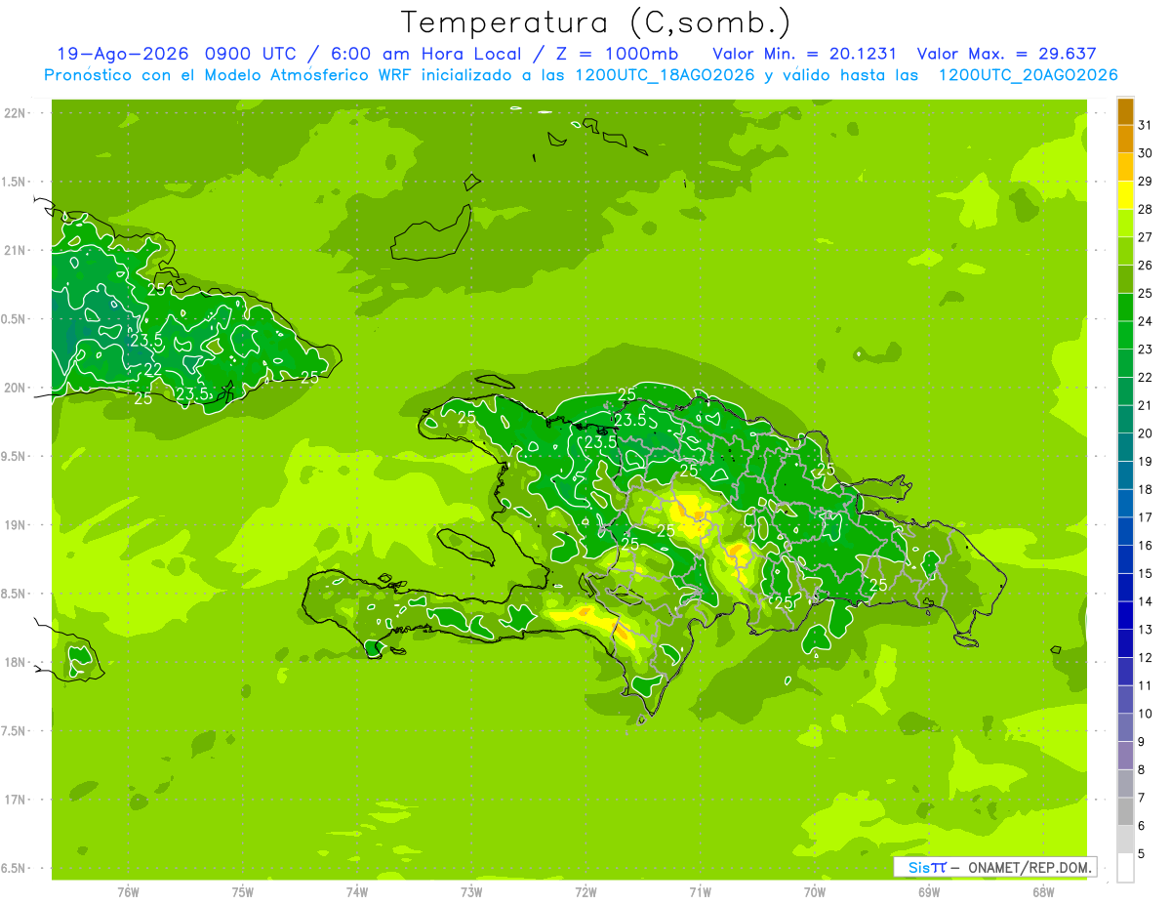Click the colorbar label 29

pos(1145,181)
